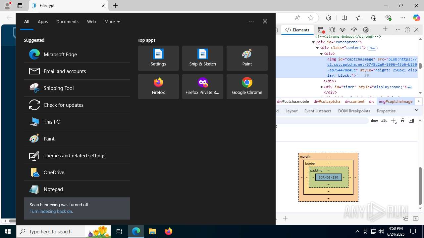Show more Styles pane tabs chevron
The height and width of the screenshot is (238, 424).
[x=417, y=110]
